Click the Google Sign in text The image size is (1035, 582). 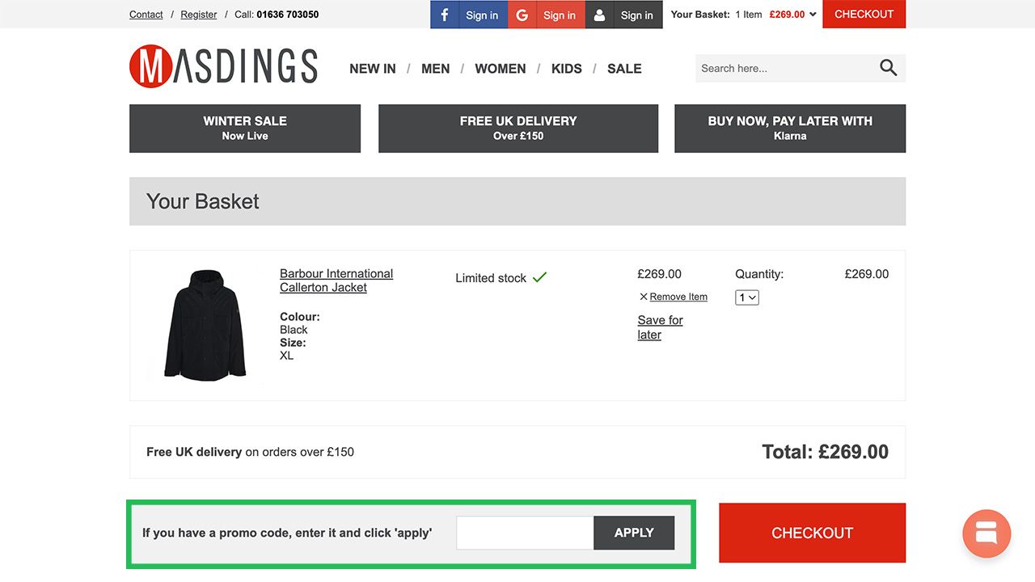[x=560, y=15]
